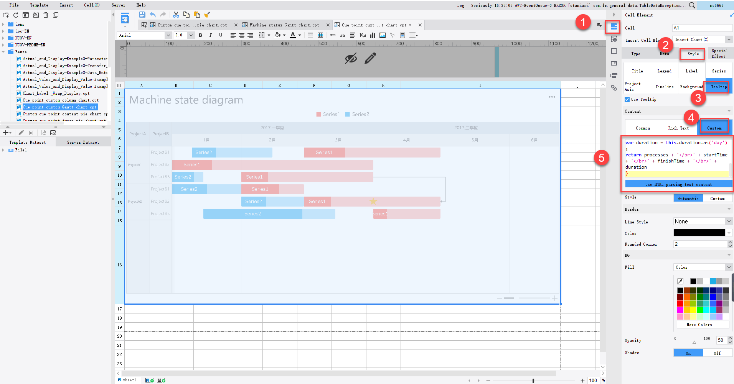Open the Template menu
734x384 pixels.
pos(39,5)
